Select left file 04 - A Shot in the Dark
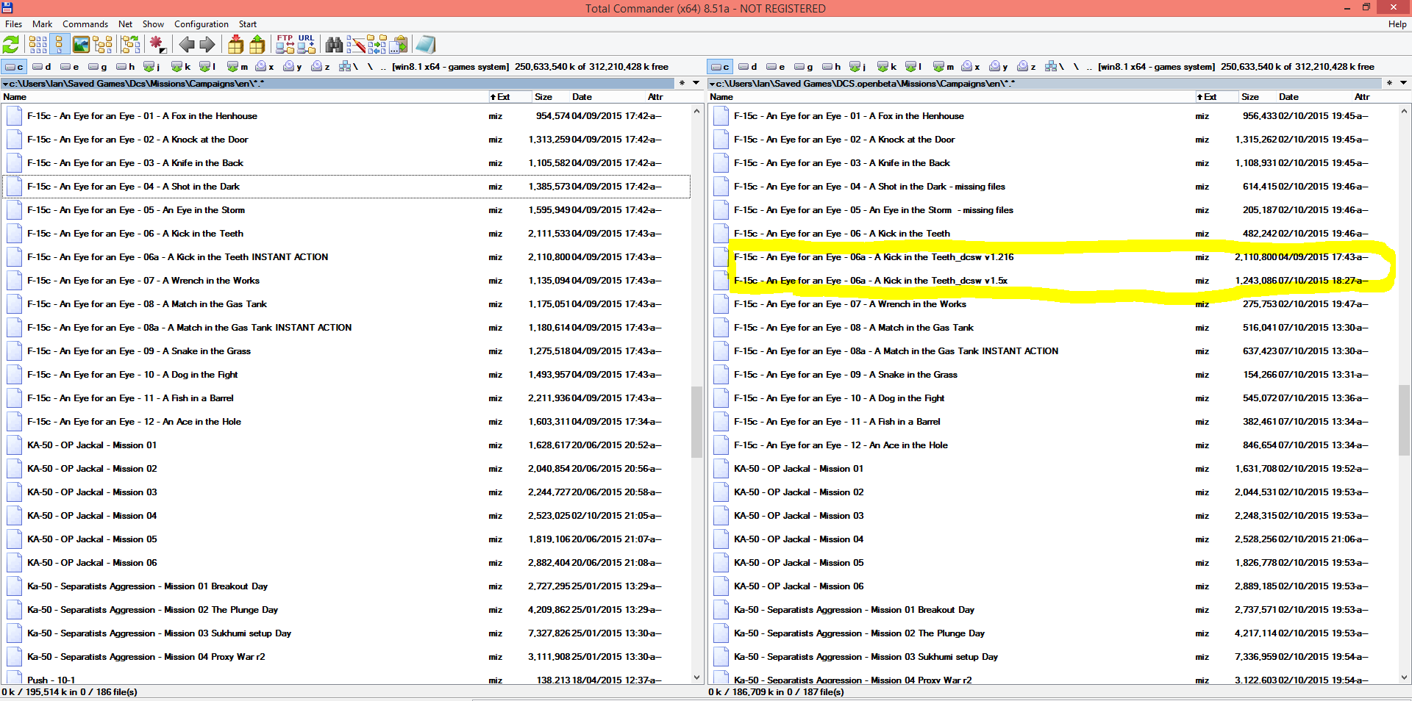 [346, 187]
